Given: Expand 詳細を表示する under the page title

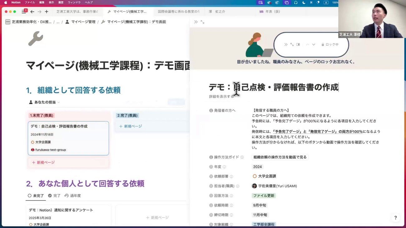Looking at the screenshot, I should (221, 96).
